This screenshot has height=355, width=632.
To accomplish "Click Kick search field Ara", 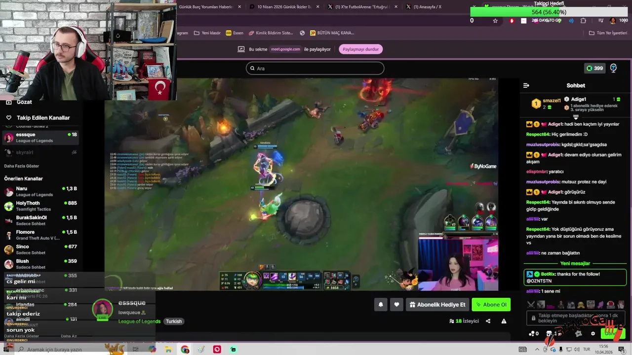I will [x=315, y=69].
